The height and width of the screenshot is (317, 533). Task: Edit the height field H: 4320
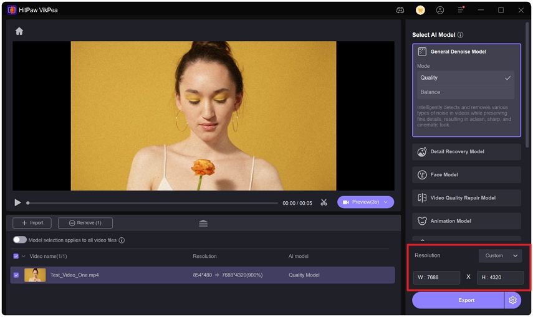pyautogui.click(x=500, y=277)
